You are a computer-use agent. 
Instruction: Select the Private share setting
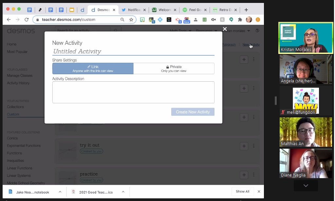[174, 68]
